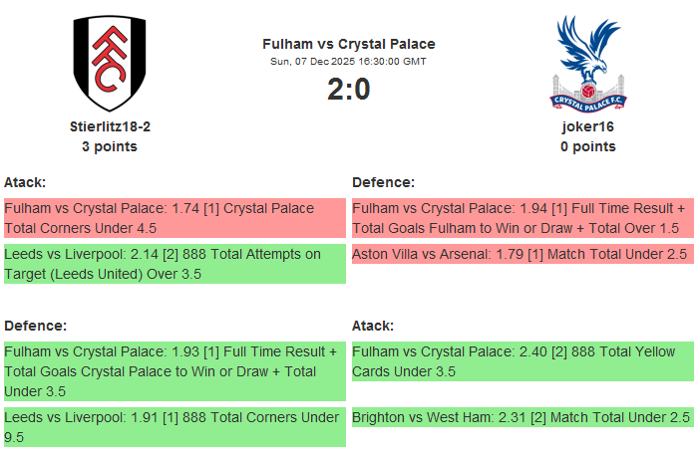This screenshot has width=698, height=458.
Task: Click the Fulham FC club crest
Action: [x=110, y=64]
